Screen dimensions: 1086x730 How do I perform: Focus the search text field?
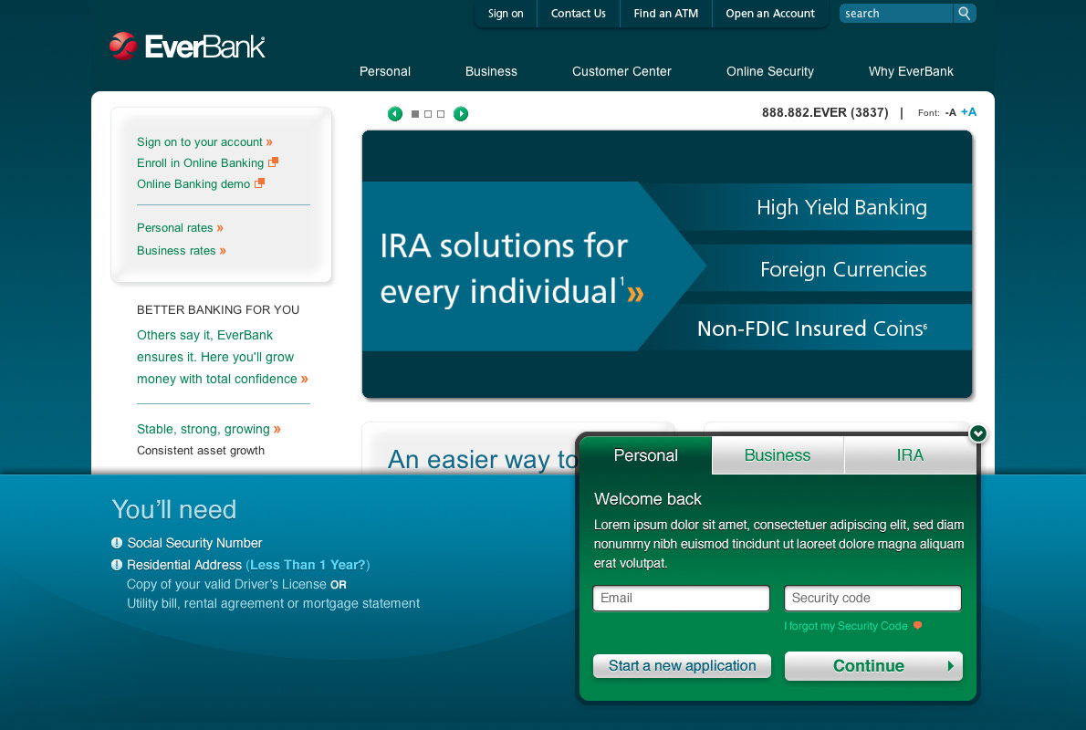[x=896, y=13]
